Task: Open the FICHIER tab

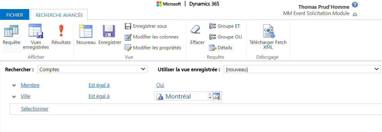Action: tap(14, 15)
